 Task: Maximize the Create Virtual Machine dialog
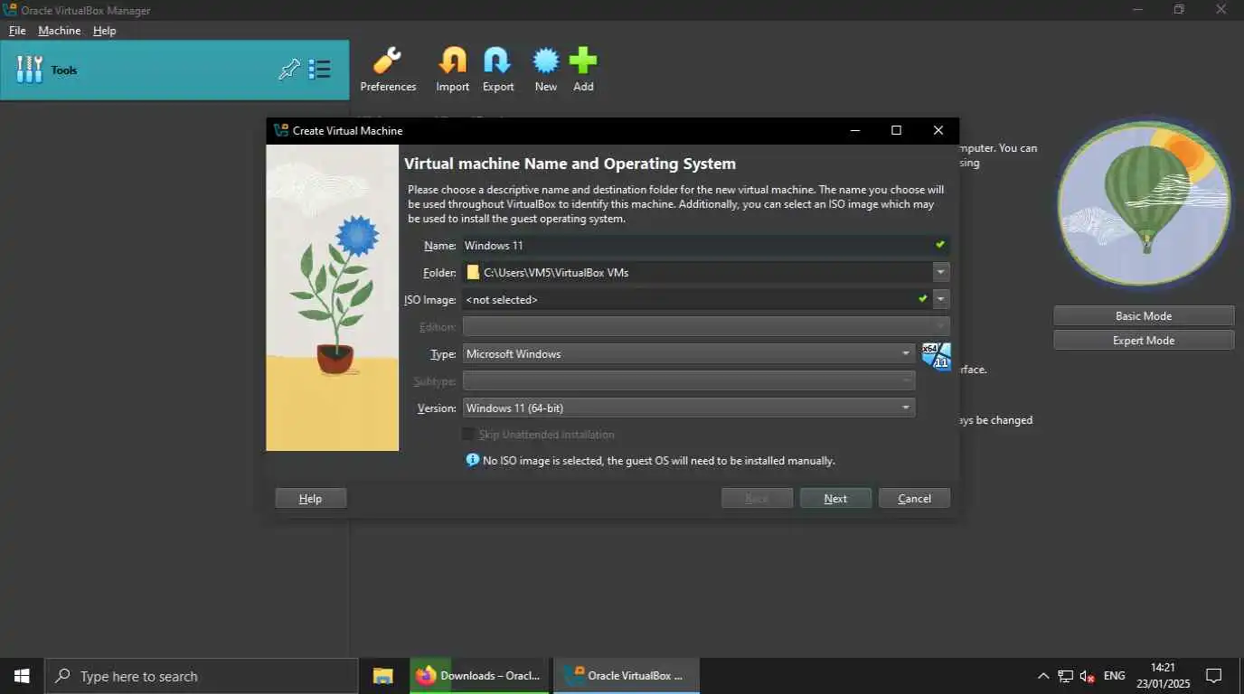click(x=896, y=130)
